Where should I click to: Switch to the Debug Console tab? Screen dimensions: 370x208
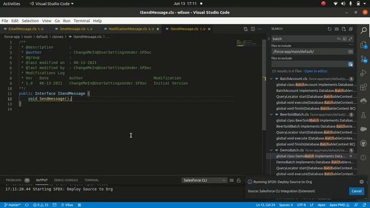pos(66,180)
